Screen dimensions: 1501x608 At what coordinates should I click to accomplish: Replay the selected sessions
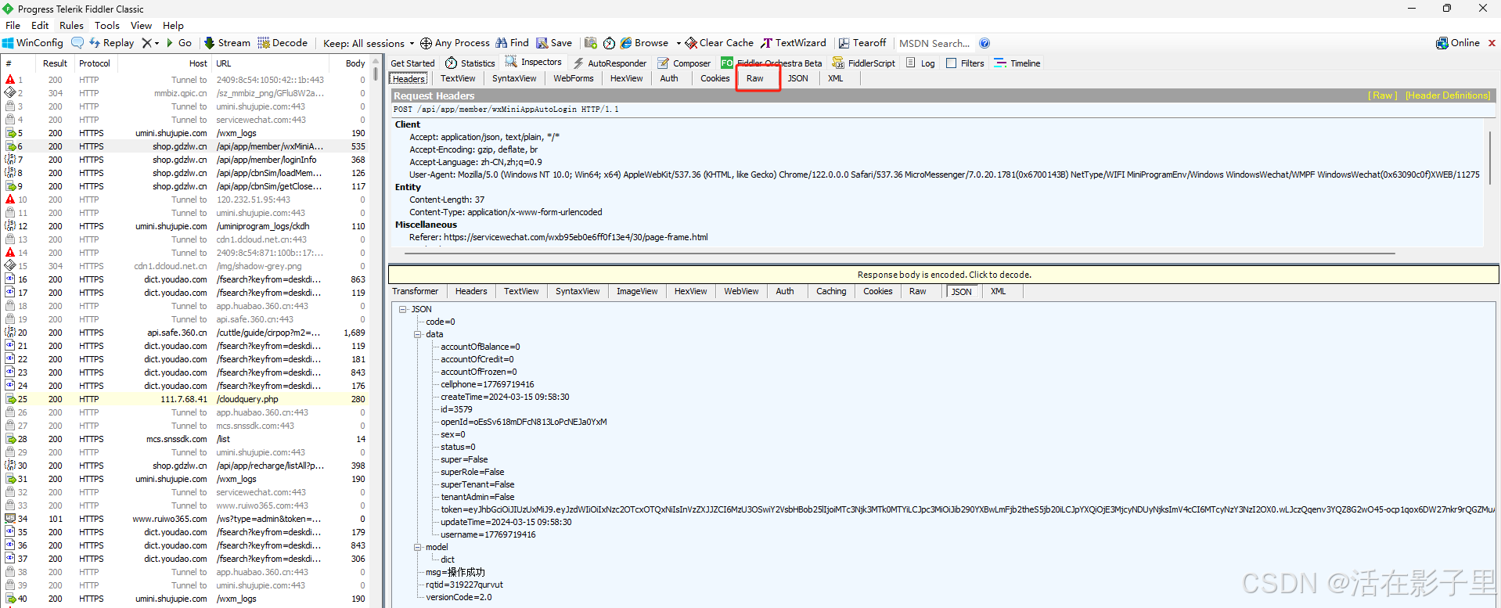point(111,43)
